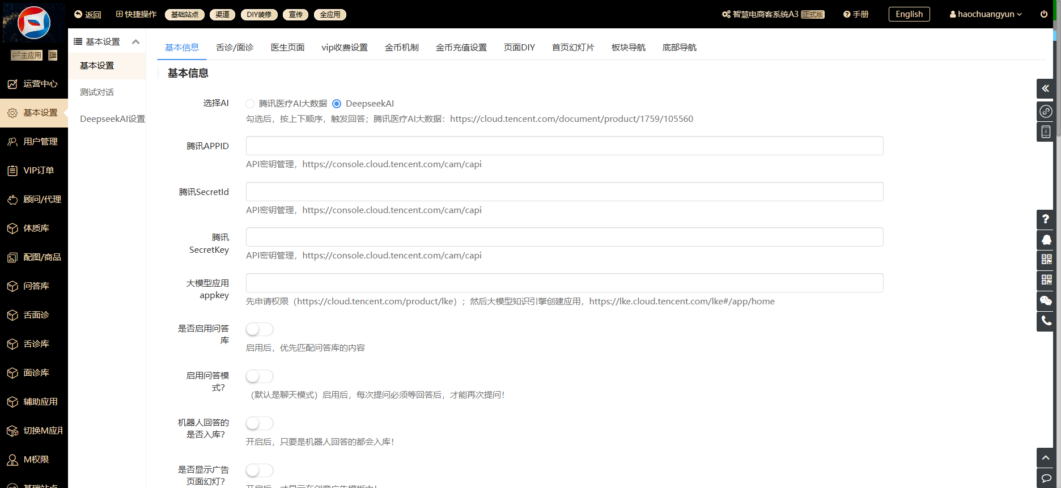1061x488 pixels.
Task: Select the 腾讯医疗AI大数据 radio option
Action: (250, 104)
